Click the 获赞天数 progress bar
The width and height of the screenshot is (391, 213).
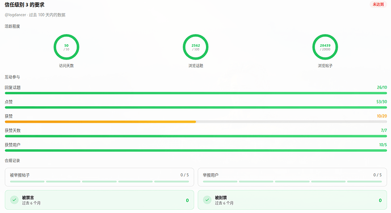[196, 136]
